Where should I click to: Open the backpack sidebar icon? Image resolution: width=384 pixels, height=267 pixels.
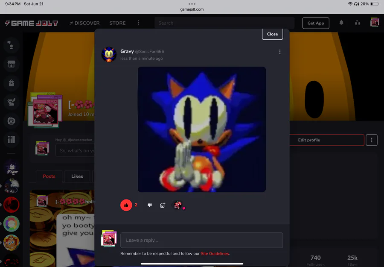(x=11, y=83)
